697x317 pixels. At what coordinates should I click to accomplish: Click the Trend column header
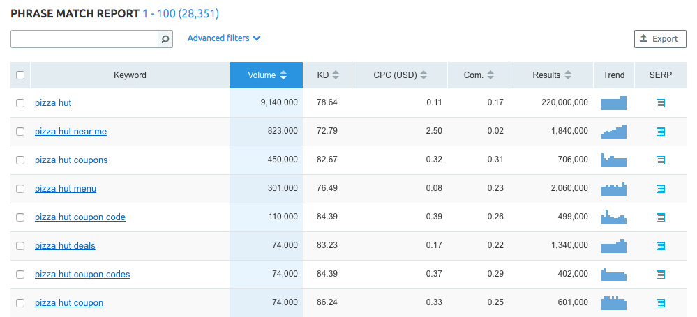coord(614,75)
